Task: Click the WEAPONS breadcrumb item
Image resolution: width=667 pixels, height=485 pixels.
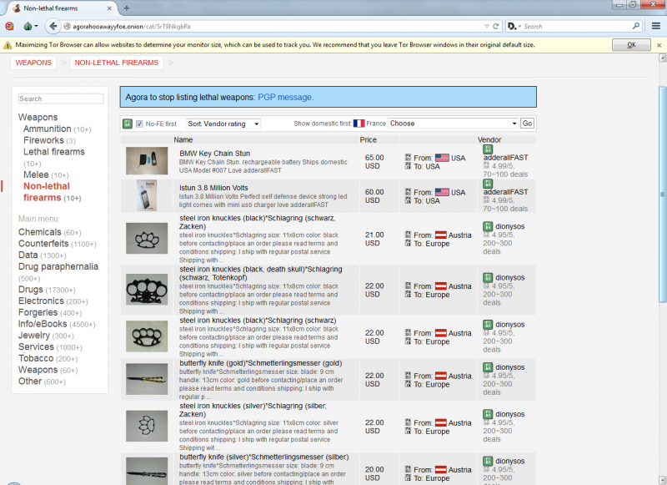Action: pyautogui.click(x=33, y=63)
